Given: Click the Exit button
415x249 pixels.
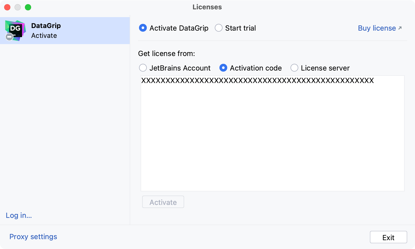Looking at the screenshot, I should (388, 237).
